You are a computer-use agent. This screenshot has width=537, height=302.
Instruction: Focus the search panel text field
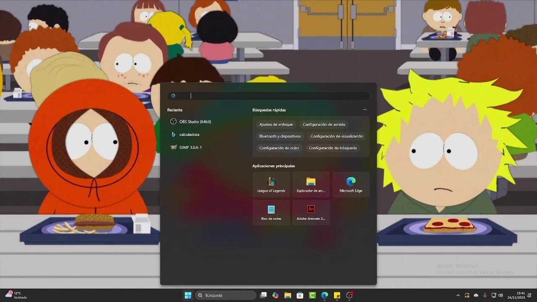(x=268, y=96)
